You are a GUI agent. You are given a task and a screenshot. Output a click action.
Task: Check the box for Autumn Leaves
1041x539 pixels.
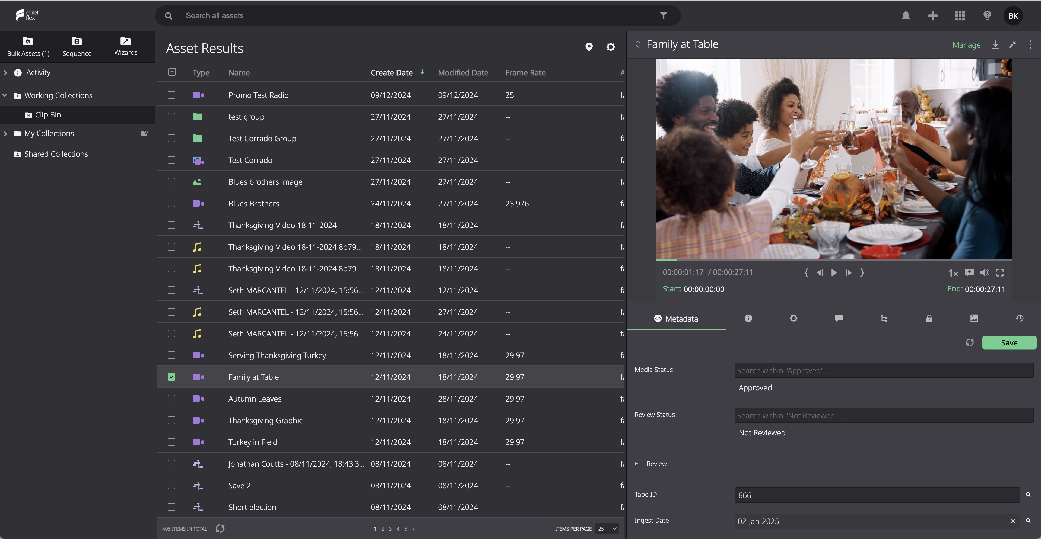click(x=171, y=399)
